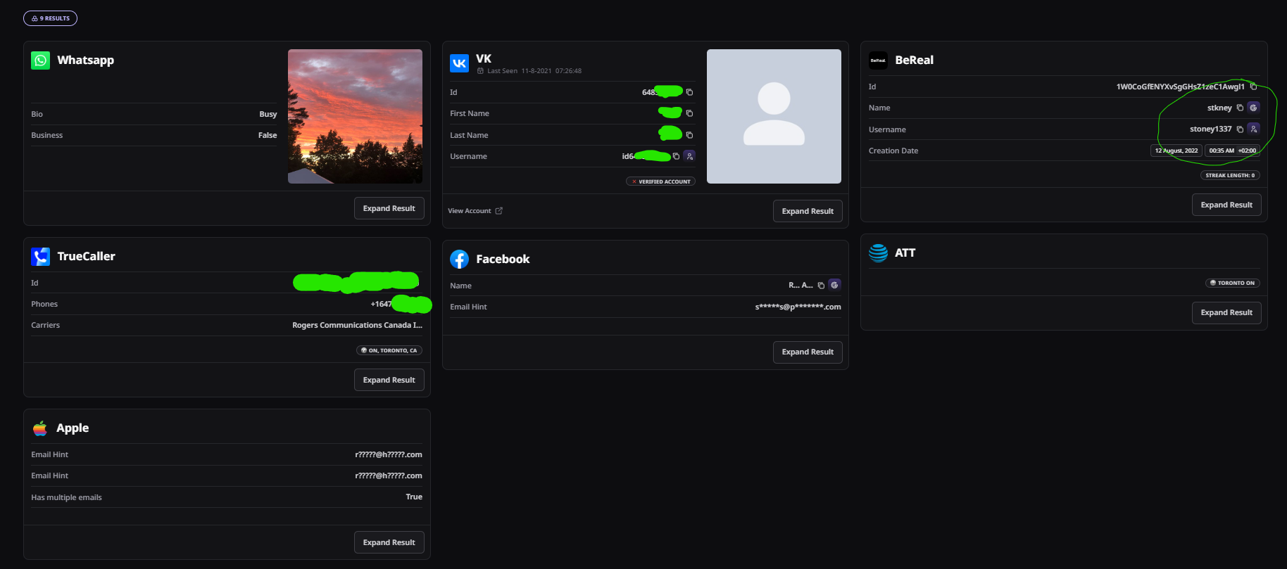The width and height of the screenshot is (1287, 569).
Task: Expand the VK result
Action: point(808,211)
